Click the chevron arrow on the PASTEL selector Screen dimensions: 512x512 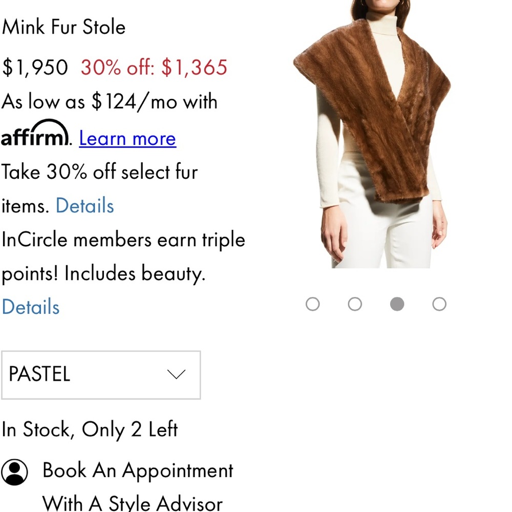176,374
